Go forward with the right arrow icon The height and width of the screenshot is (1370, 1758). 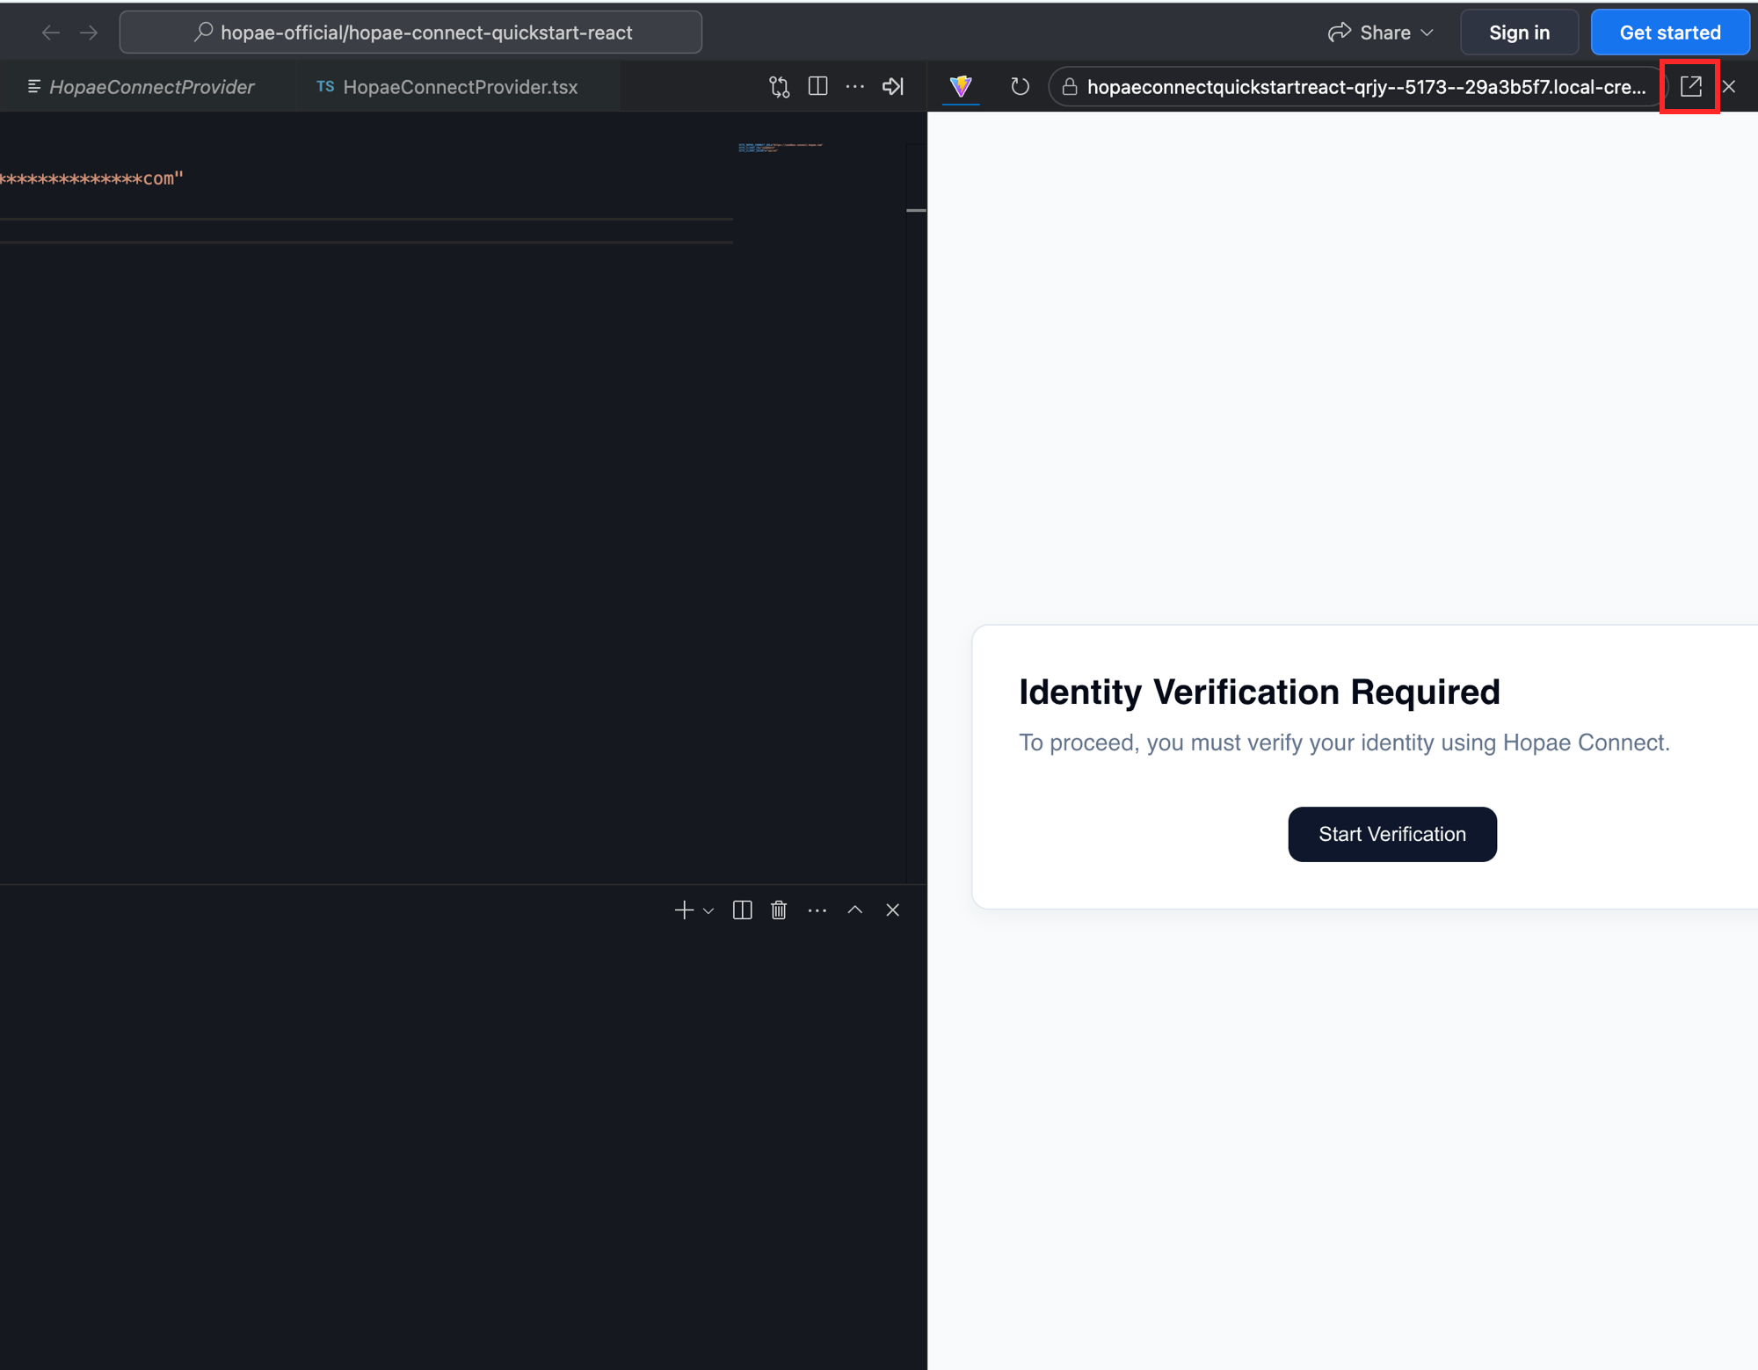coord(89,33)
